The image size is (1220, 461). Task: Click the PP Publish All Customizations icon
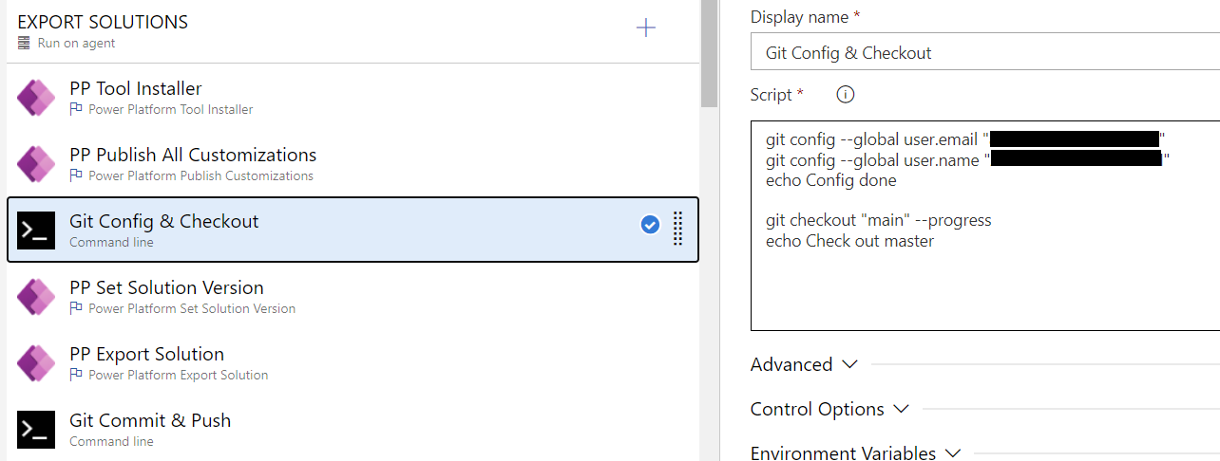tap(36, 164)
